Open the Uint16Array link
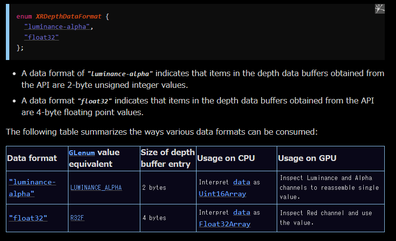 tap(222, 194)
